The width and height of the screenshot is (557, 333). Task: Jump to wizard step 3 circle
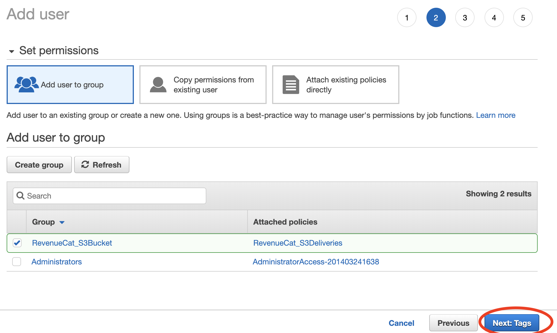pos(465,18)
